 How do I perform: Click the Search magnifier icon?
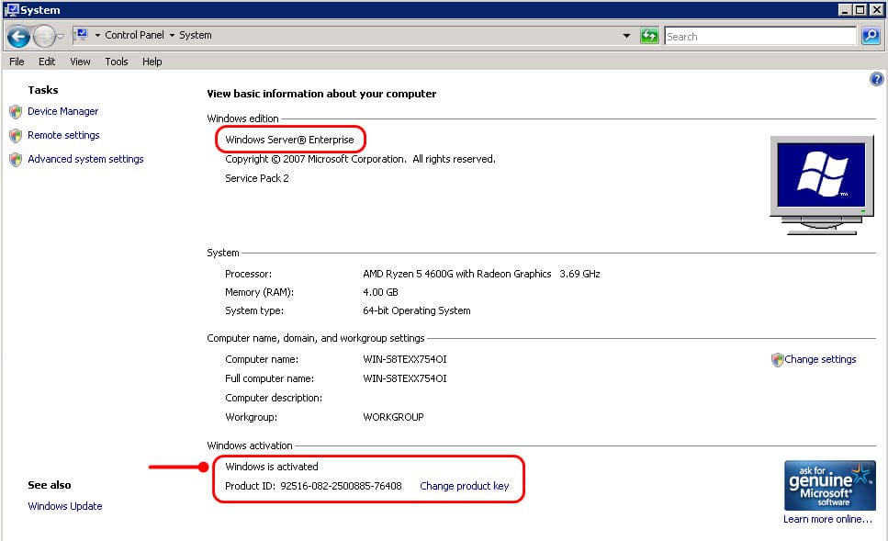[871, 36]
